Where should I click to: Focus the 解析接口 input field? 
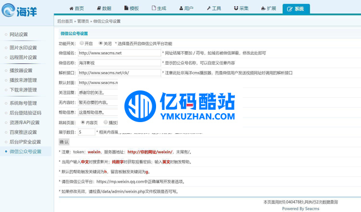tap(119, 73)
